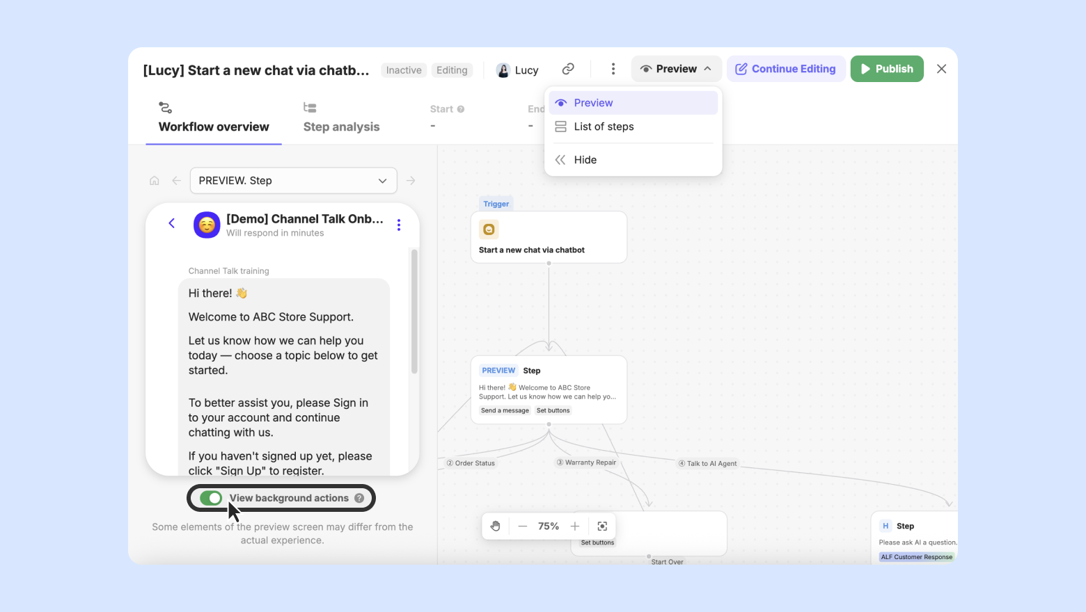Viewport: 1086px width, 612px height.
Task: Select Preview in the dropdown menu
Action: (x=633, y=103)
